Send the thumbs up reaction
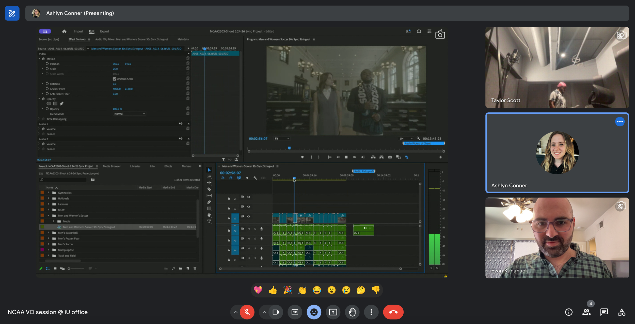This screenshot has width=635, height=324. coord(273,290)
